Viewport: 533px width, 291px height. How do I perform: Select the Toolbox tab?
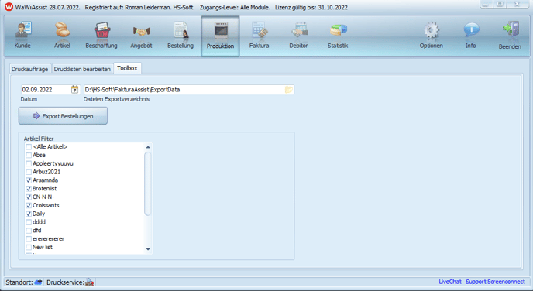(x=128, y=68)
